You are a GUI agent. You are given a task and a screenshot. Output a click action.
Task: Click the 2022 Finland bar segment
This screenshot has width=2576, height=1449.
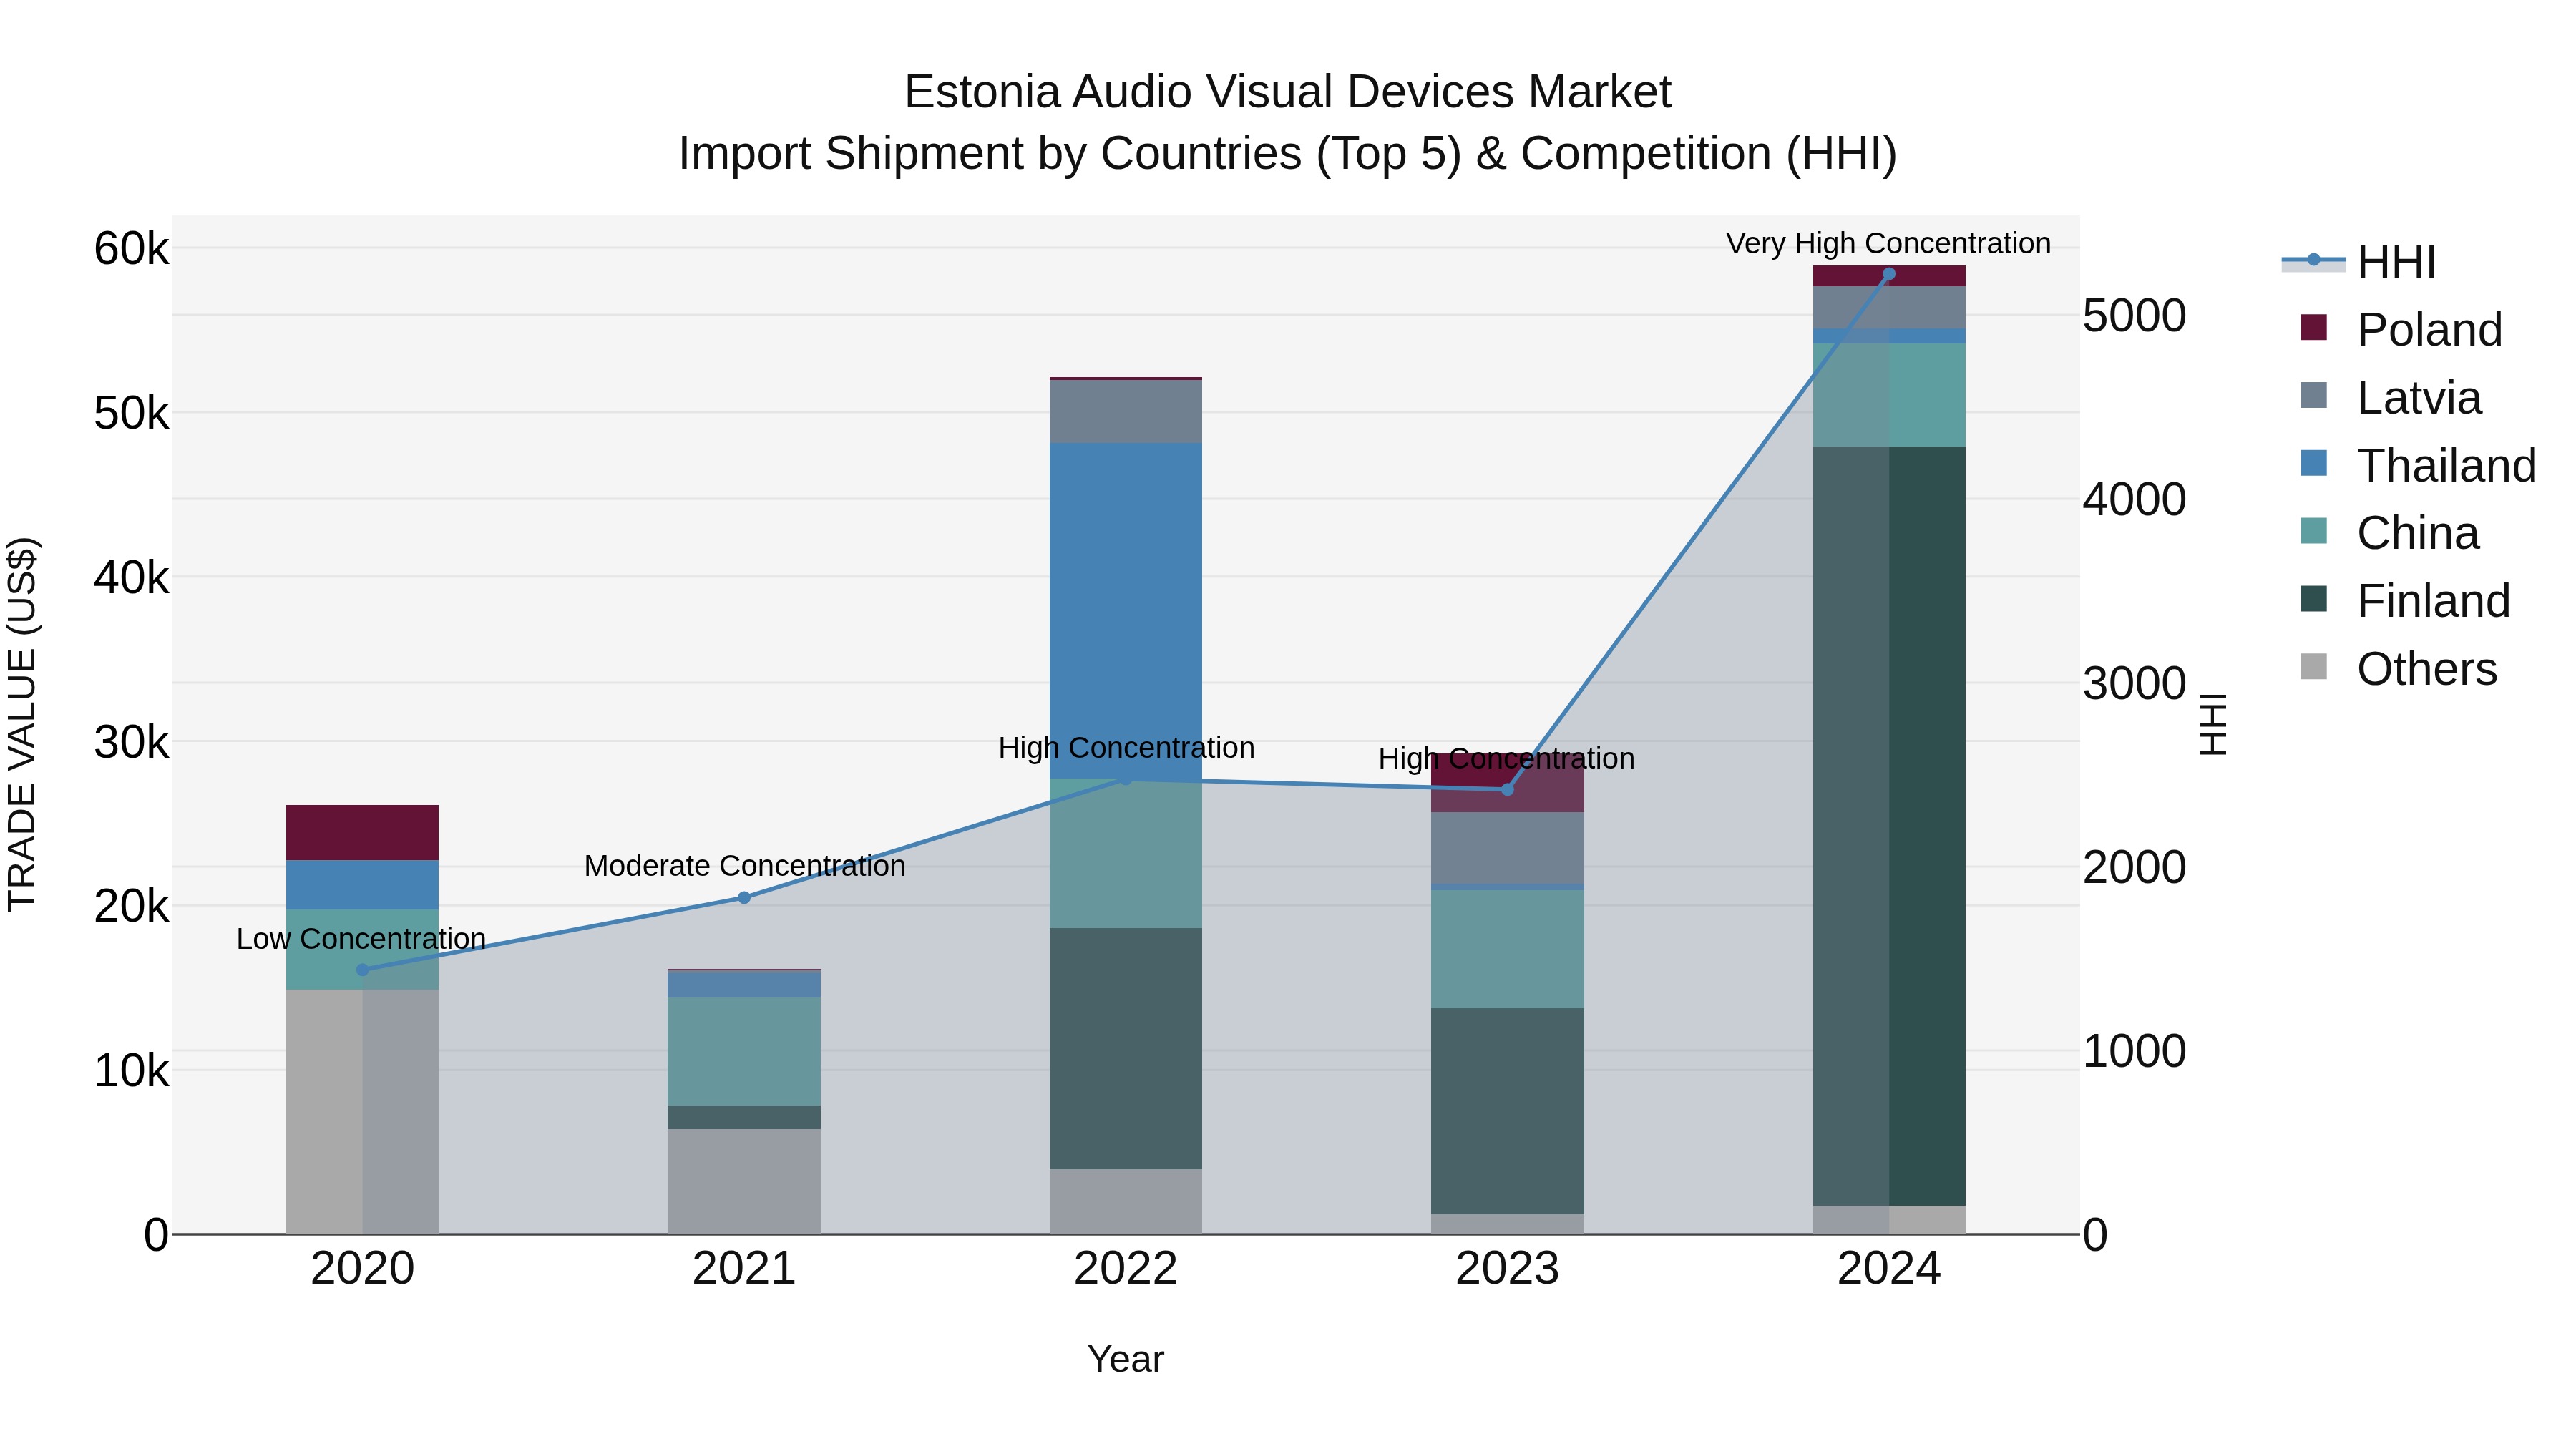[x=1126, y=1048]
